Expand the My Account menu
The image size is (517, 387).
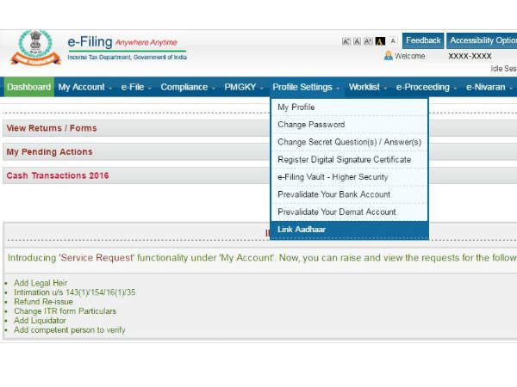(x=84, y=87)
